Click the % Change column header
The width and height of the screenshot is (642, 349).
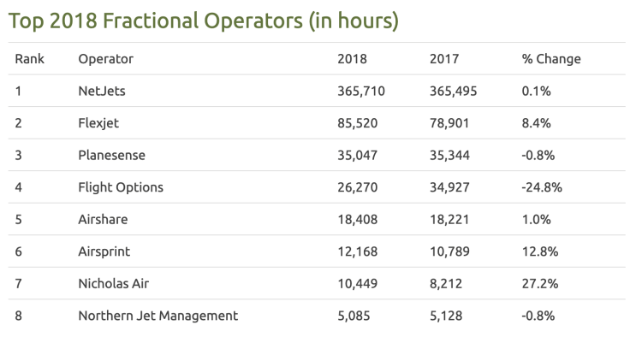(x=550, y=59)
